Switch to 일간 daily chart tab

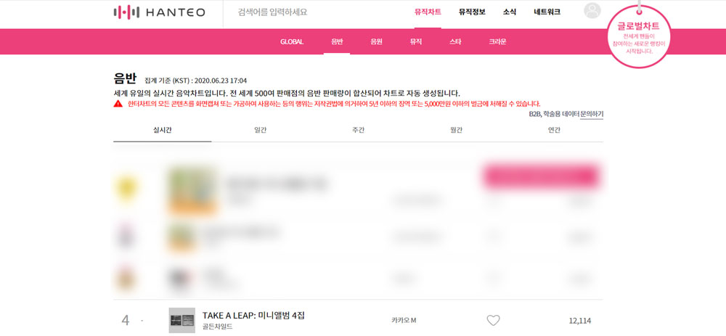click(x=260, y=130)
